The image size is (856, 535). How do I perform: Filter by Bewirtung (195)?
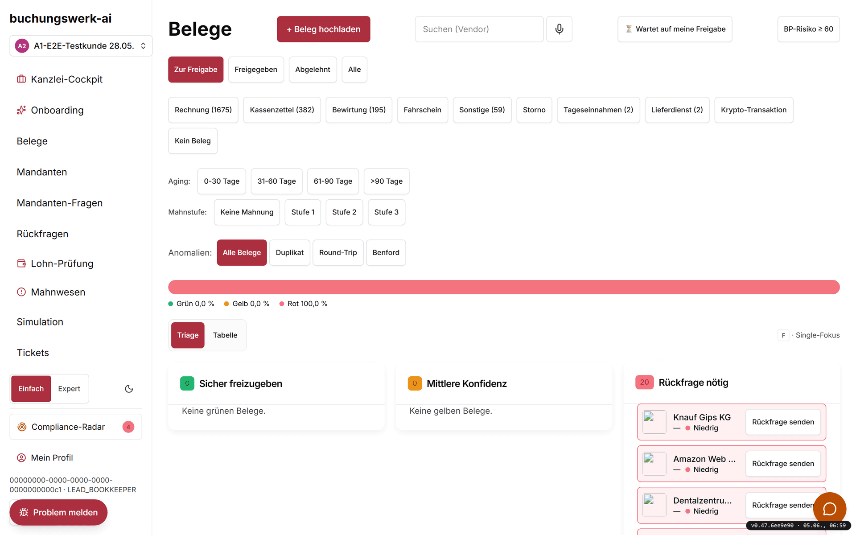coord(359,110)
